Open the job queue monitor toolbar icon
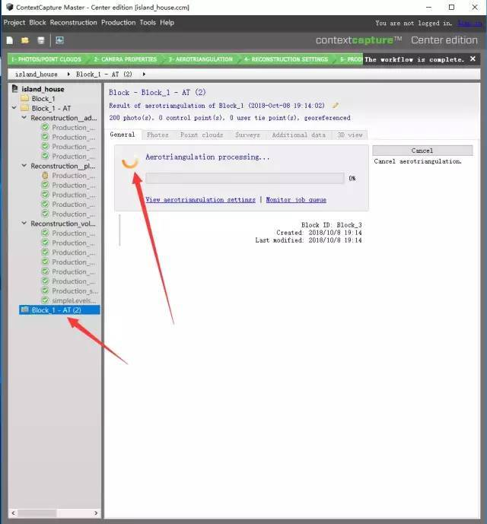487x524 pixels. 59,40
